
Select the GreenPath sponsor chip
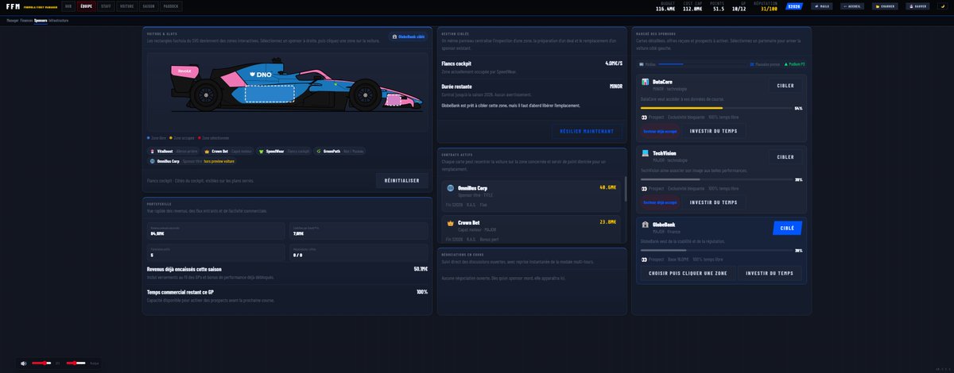[340, 151]
